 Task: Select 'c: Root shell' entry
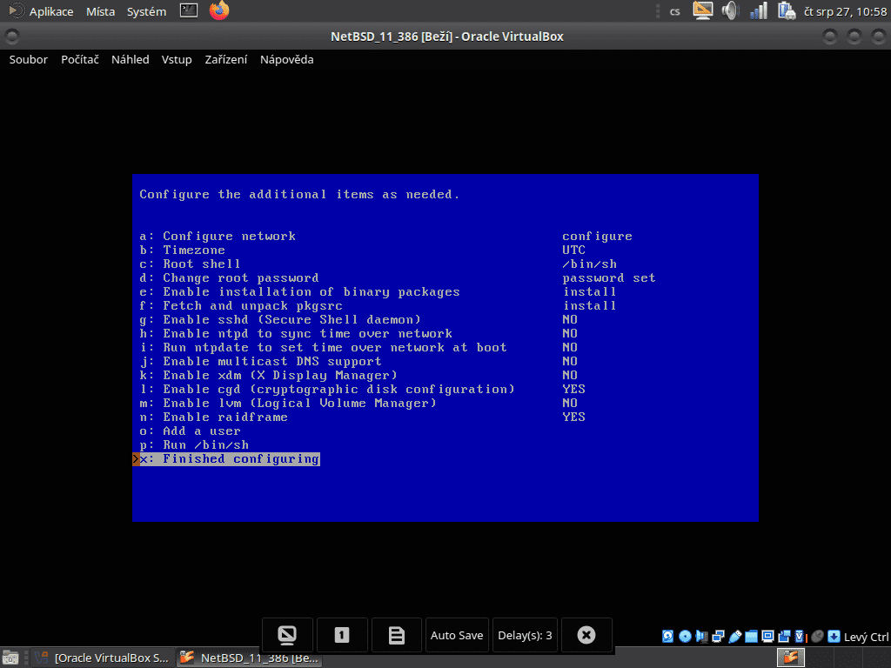tap(190, 264)
